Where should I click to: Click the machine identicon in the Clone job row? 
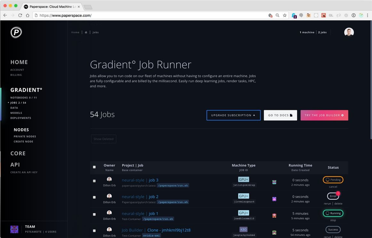tap(274, 232)
